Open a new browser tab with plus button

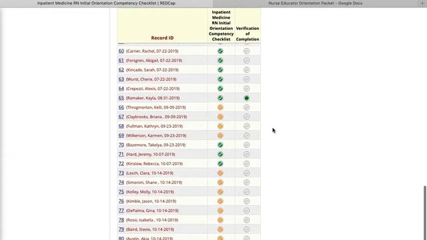(x=422, y=3)
